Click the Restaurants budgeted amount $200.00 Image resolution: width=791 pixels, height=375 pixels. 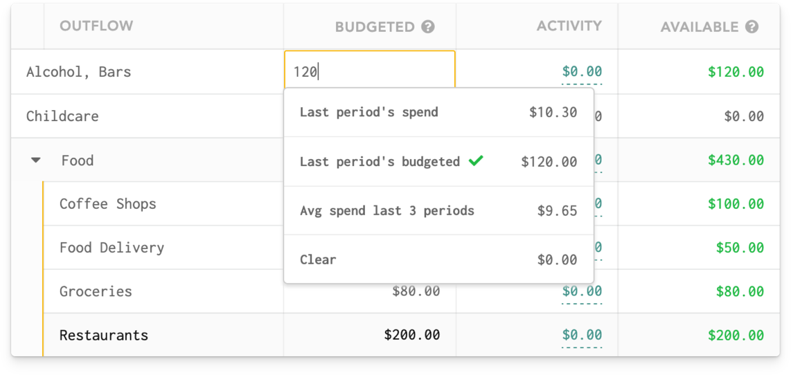[412, 335]
